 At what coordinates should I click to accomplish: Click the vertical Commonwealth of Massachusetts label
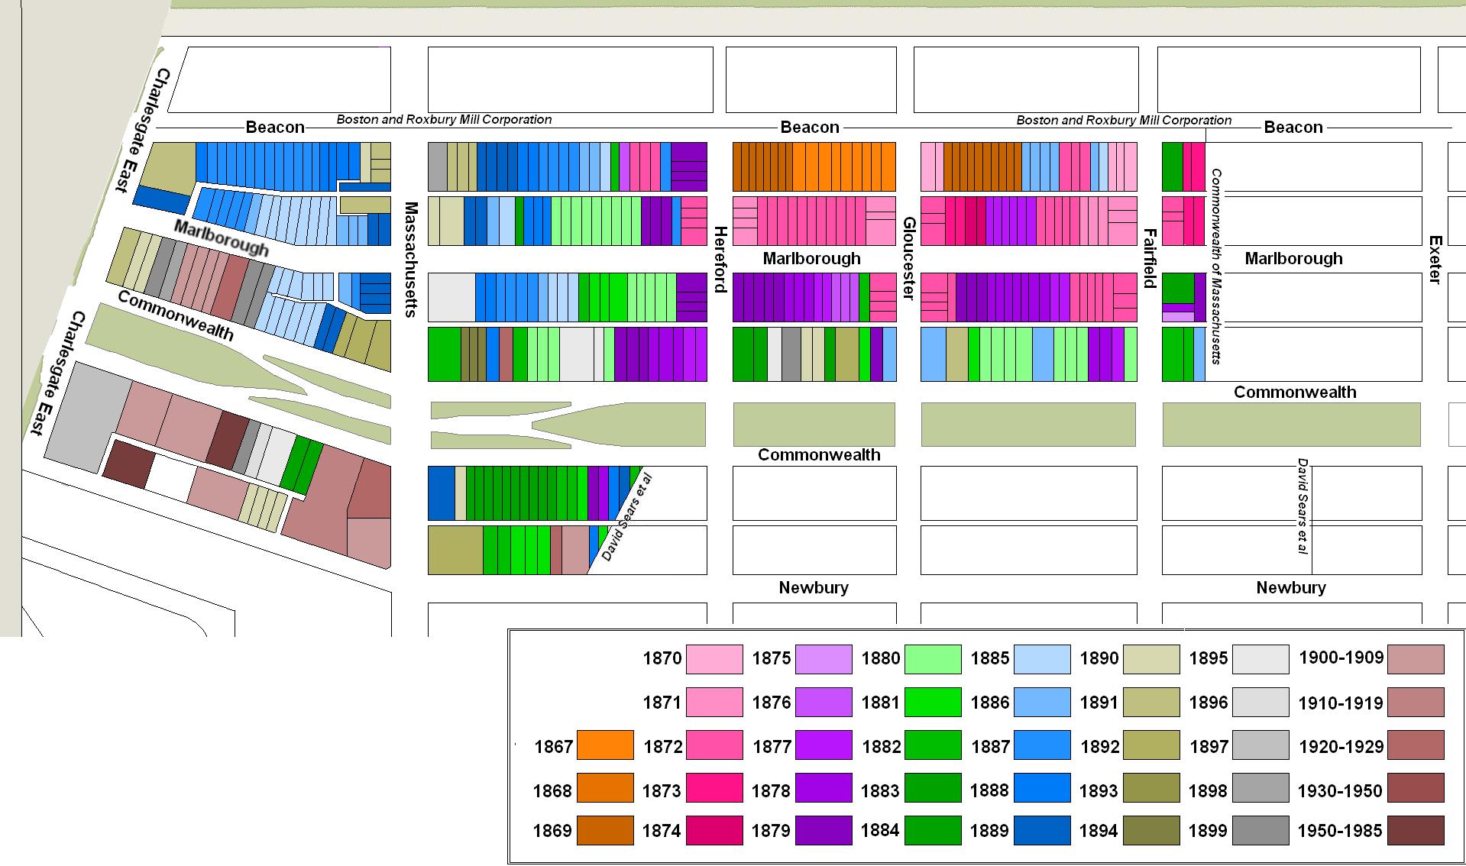1216,267
